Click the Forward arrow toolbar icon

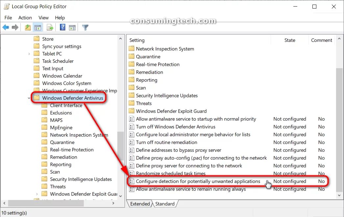coord(15,28)
